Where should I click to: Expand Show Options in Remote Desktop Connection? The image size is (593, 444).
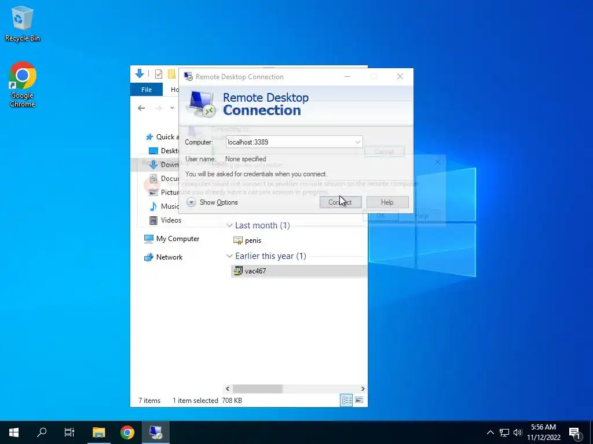[212, 202]
